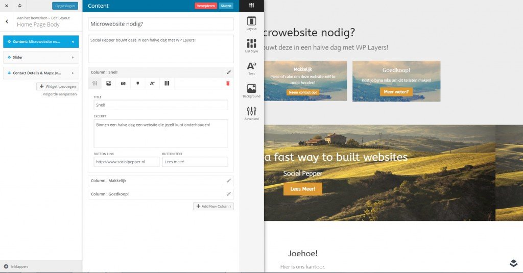Click the column Title field Snel!
This screenshot has height=273, width=523.
point(161,105)
